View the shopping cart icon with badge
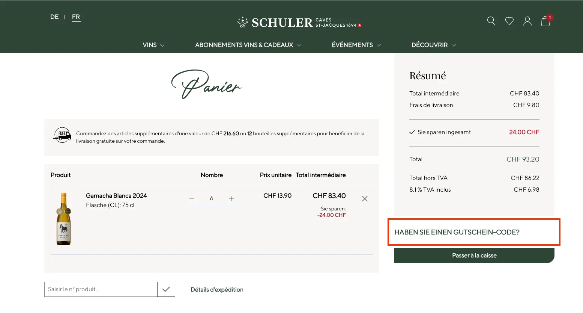 [545, 21]
